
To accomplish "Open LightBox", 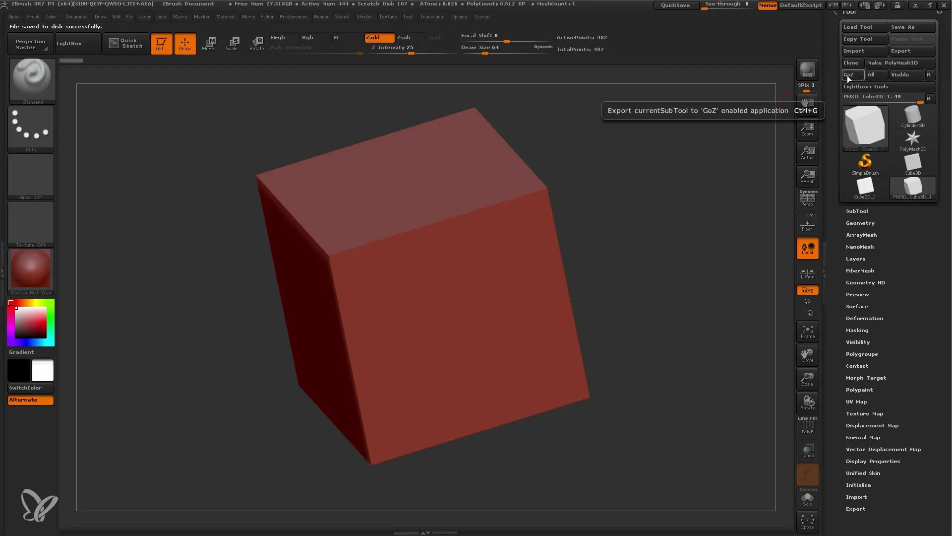I will click(x=78, y=44).
